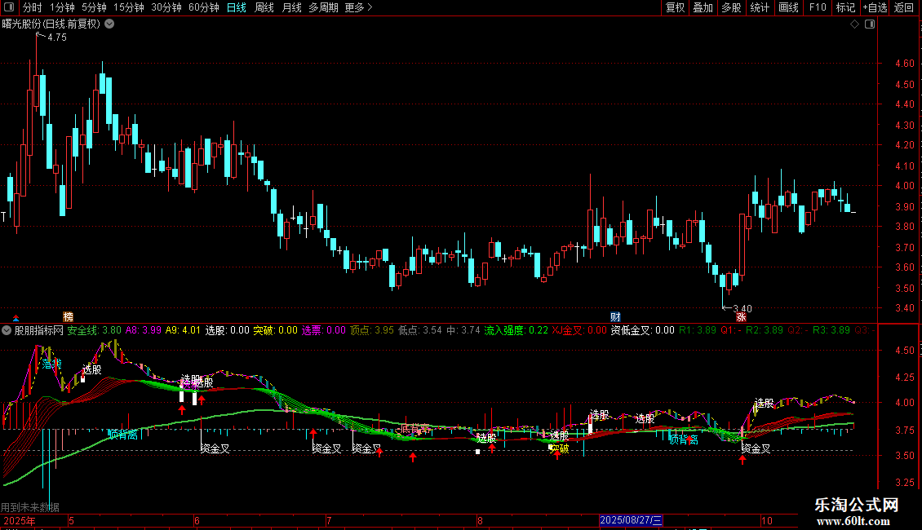Image resolution: width=922 pixels, height=530 pixels.
Task: Click the stock title 曙光股份(日线,前复权)
Action: (x=51, y=24)
